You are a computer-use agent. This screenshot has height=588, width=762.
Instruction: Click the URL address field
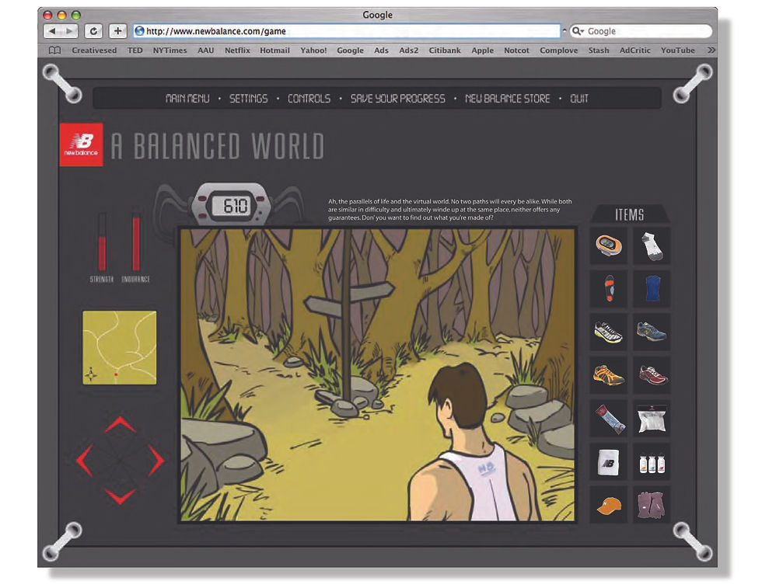click(x=347, y=31)
